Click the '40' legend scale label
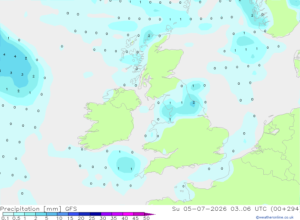The image size is (300, 220). pos(124,218)
